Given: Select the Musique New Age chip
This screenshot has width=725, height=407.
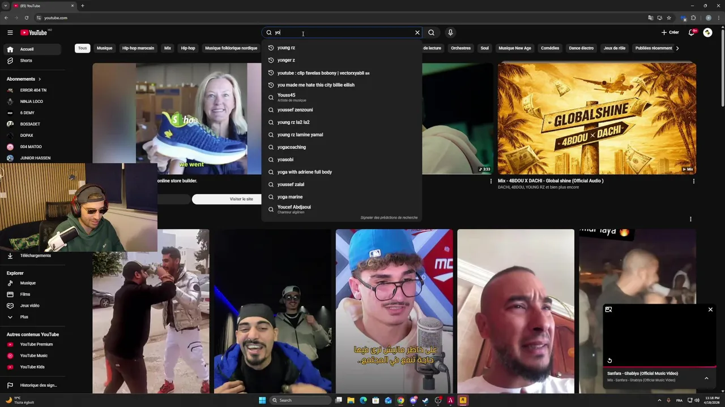Looking at the screenshot, I should point(515,48).
